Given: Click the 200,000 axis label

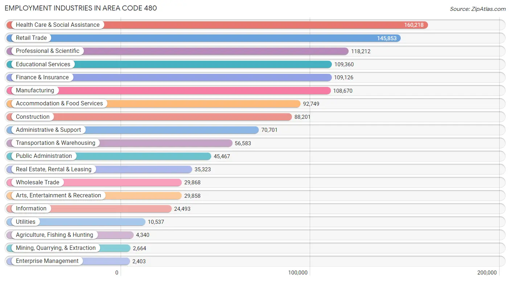Looking at the screenshot, I should click(x=487, y=273).
